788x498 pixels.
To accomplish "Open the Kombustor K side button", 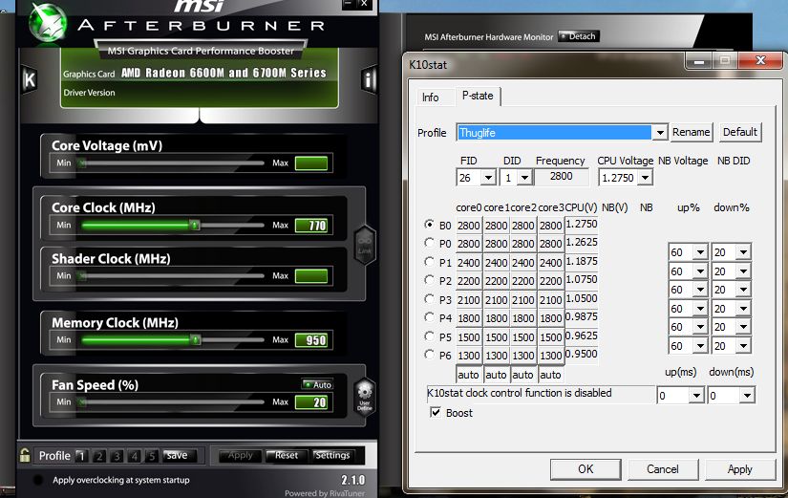I will click(x=30, y=79).
